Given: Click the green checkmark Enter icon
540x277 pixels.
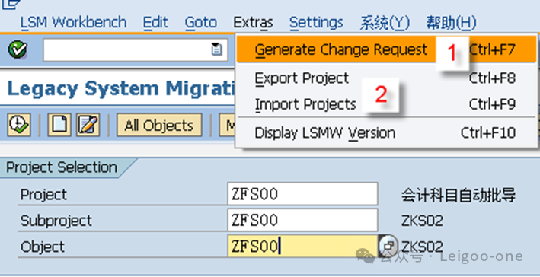Looking at the screenshot, I should (18, 50).
